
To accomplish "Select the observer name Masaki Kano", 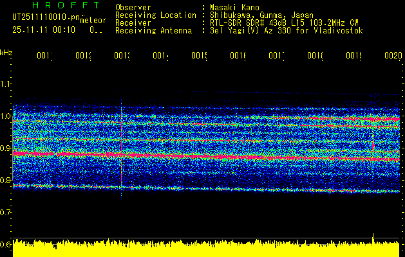I will (x=234, y=8).
